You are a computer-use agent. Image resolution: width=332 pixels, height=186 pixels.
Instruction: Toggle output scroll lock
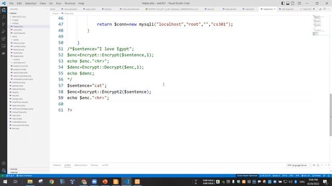click(318, 165)
